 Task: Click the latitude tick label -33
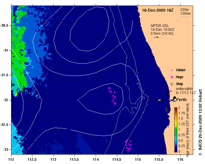[5, 150]
